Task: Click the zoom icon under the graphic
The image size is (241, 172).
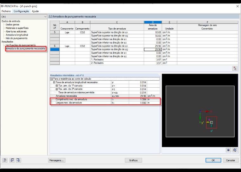Action: 235,150
